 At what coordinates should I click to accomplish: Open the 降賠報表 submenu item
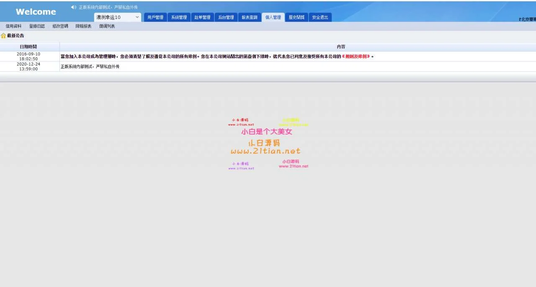click(x=83, y=26)
